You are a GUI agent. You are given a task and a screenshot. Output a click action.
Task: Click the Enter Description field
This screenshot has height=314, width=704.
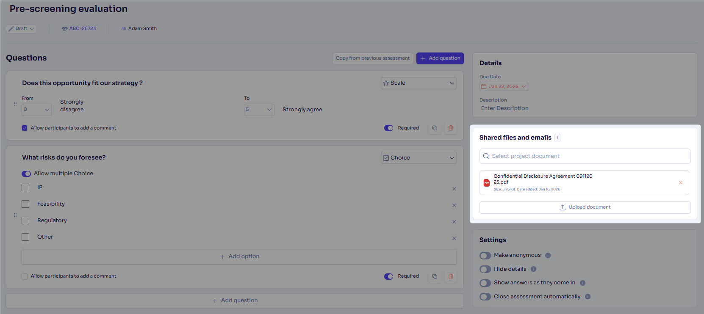[x=504, y=108]
